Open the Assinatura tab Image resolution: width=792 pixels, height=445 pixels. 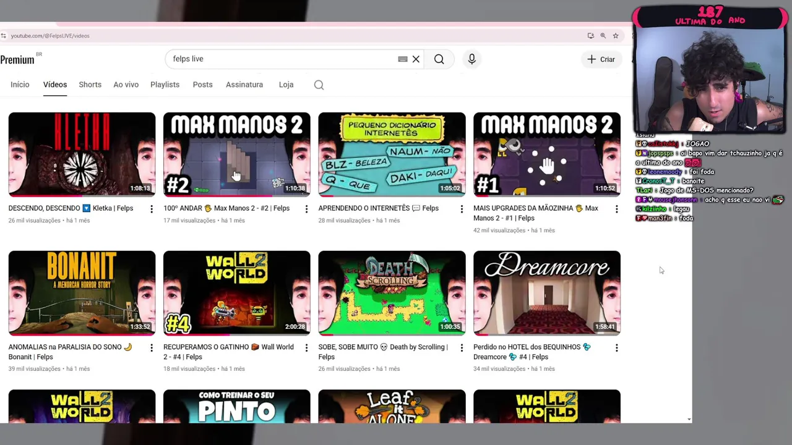point(244,85)
